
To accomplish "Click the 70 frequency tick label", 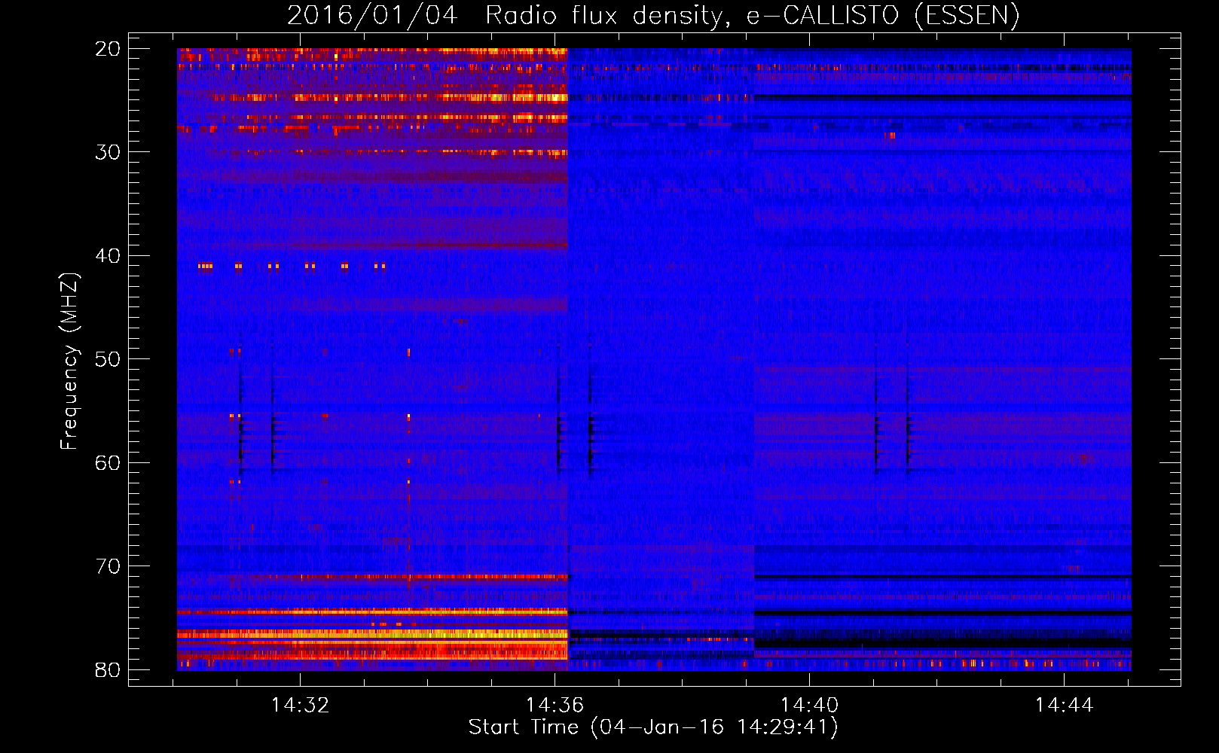I will 108,566.
